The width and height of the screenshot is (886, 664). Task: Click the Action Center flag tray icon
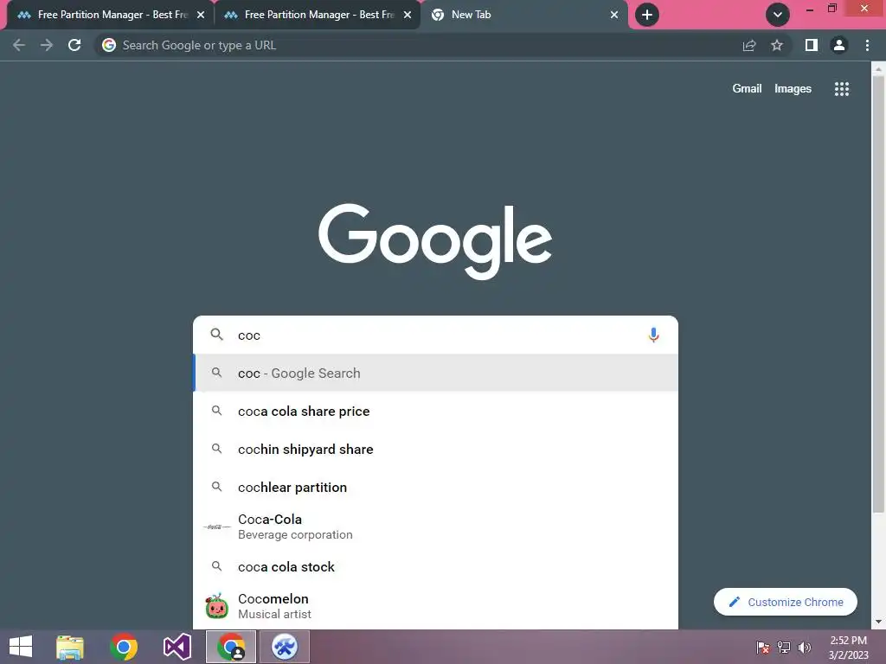763,647
